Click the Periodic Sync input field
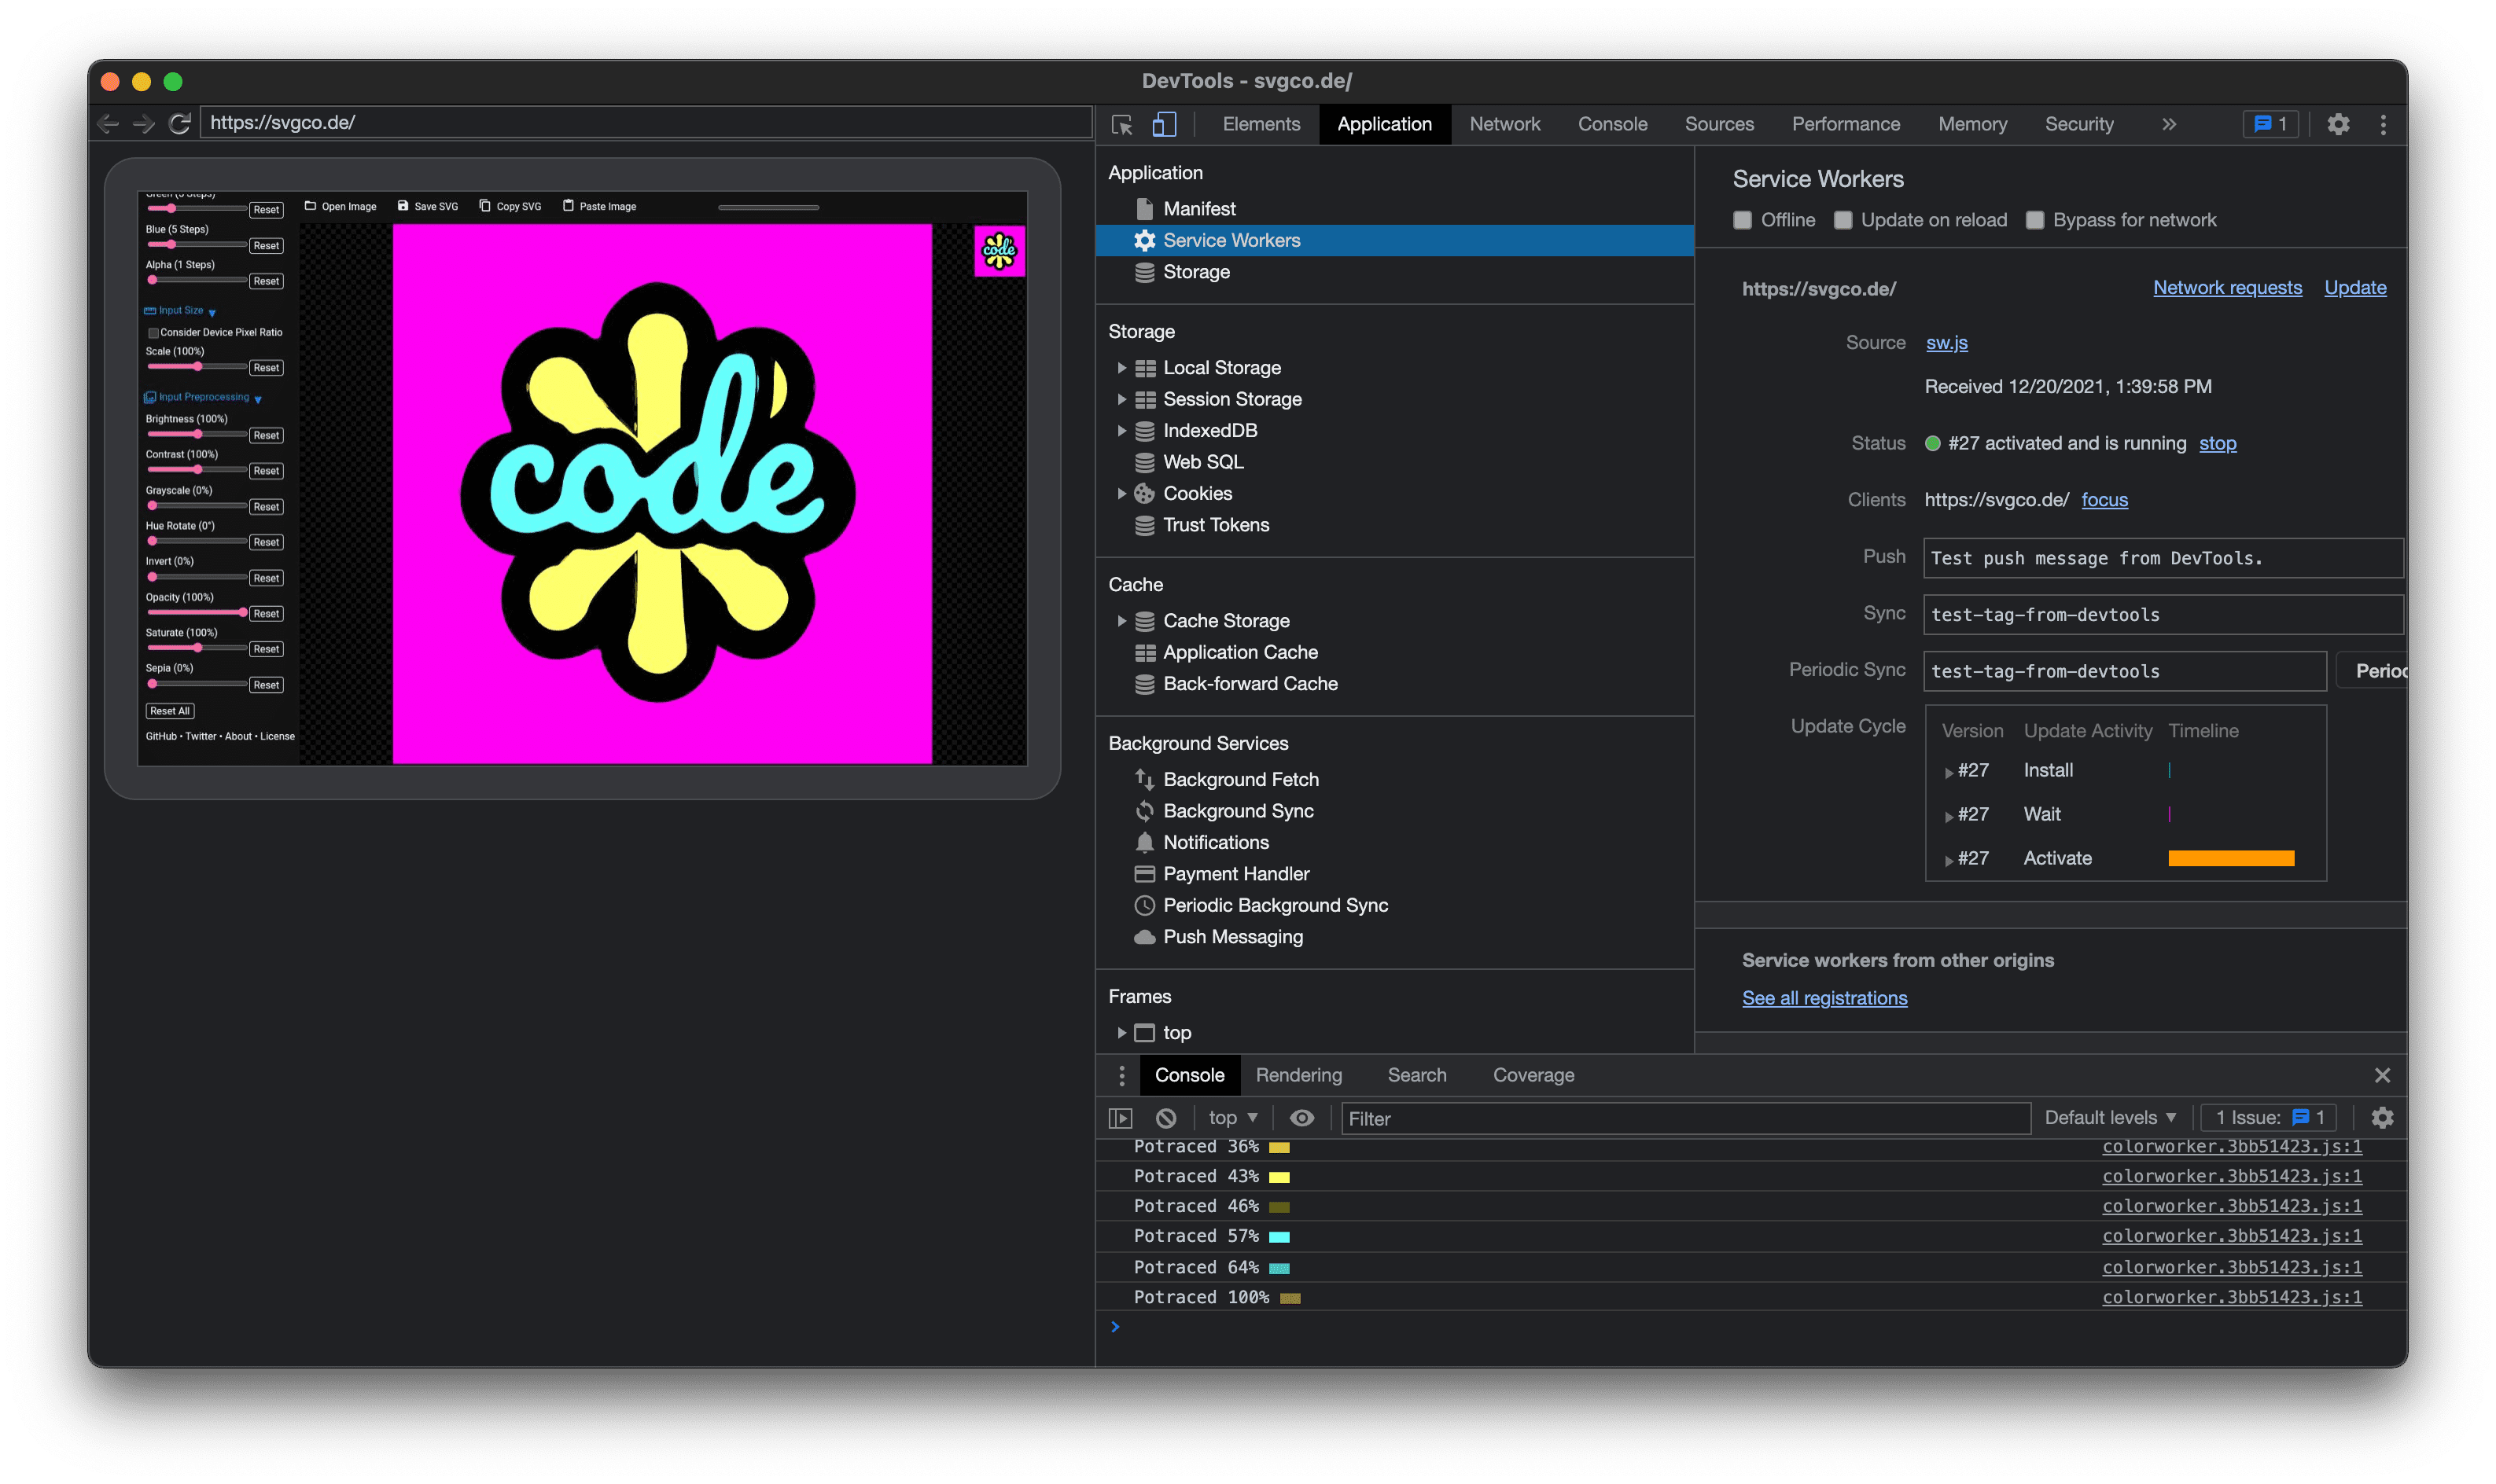The height and width of the screenshot is (1484, 2496). click(x=2120, y=671)
